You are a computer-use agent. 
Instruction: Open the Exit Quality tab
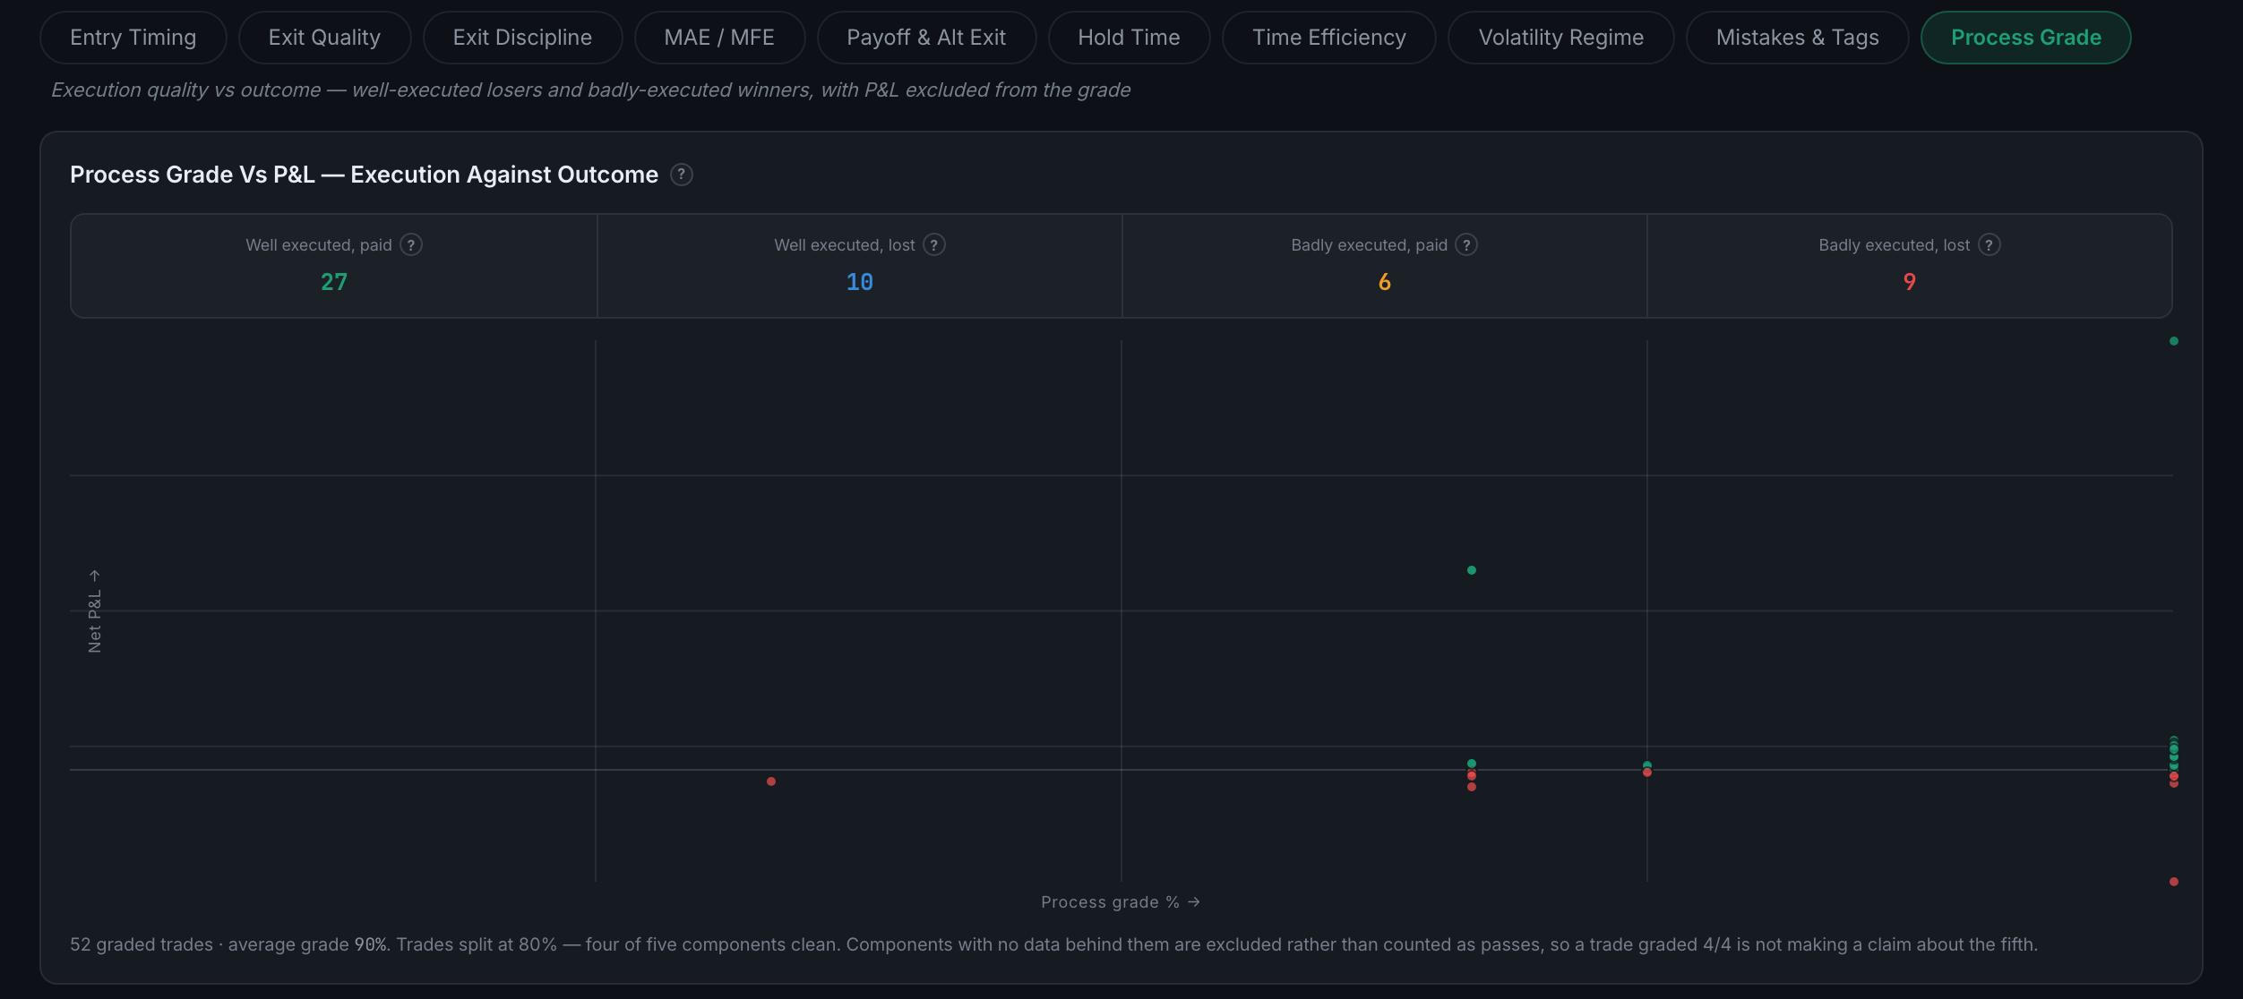(324, 38)
